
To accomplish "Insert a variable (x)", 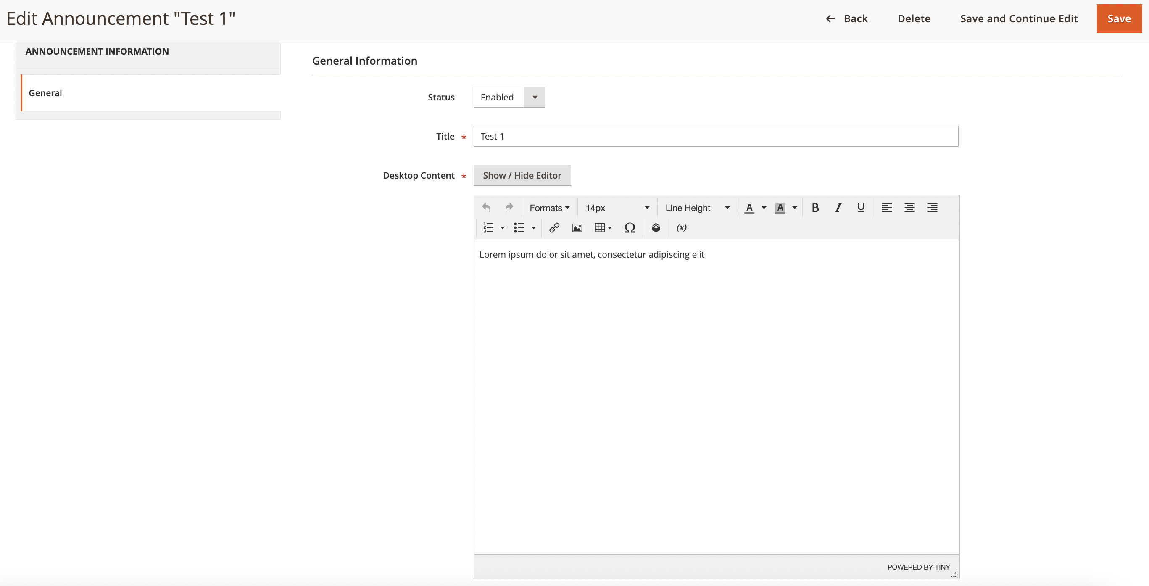I will point(682,227).
